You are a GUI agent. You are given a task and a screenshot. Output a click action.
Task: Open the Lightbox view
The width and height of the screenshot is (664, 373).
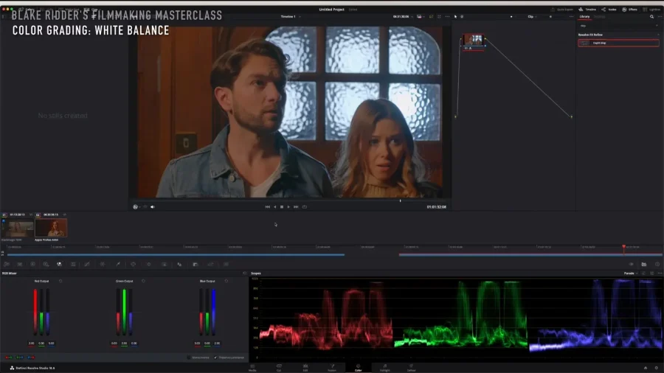coord(651,10)
